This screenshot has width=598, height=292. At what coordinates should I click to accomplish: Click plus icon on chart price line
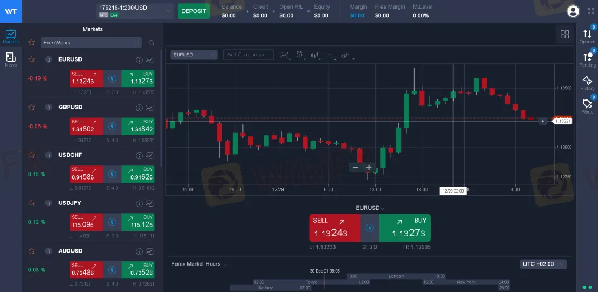point(543,121)
